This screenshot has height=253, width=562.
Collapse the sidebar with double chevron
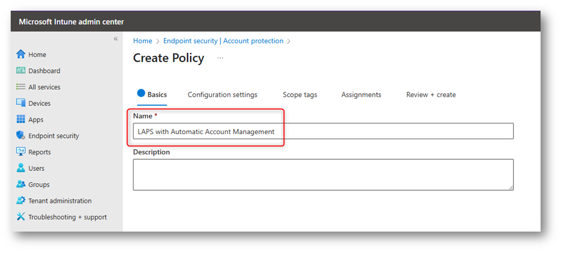point(116,39)
